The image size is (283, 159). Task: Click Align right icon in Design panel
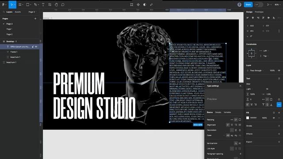pos(258,18)
